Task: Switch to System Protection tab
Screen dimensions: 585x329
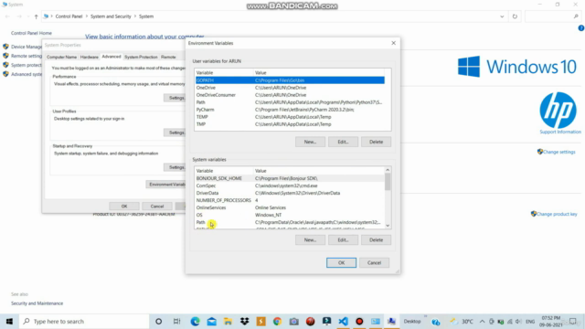Action: tap(141, 57)
